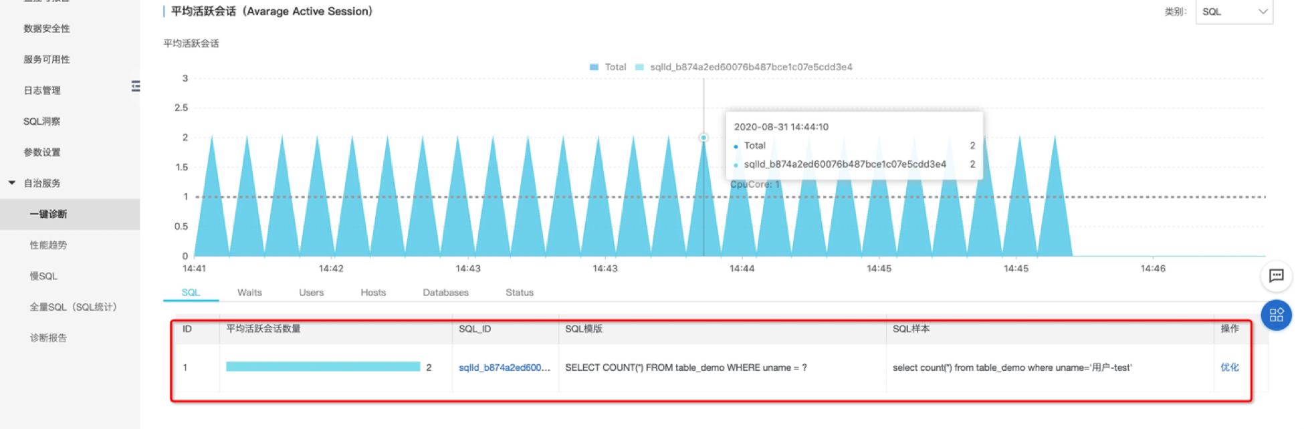The height and width of the screenshot is (429, 1304).
Task: Select the Databases tab
Action: [x=445, y=293]
